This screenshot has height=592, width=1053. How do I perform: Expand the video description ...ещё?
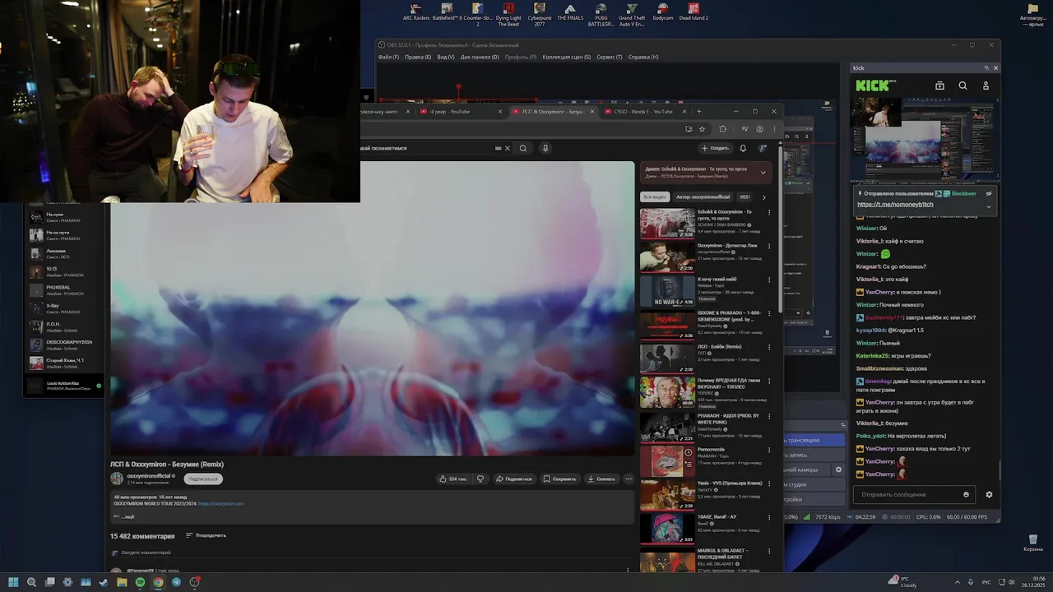128,517
